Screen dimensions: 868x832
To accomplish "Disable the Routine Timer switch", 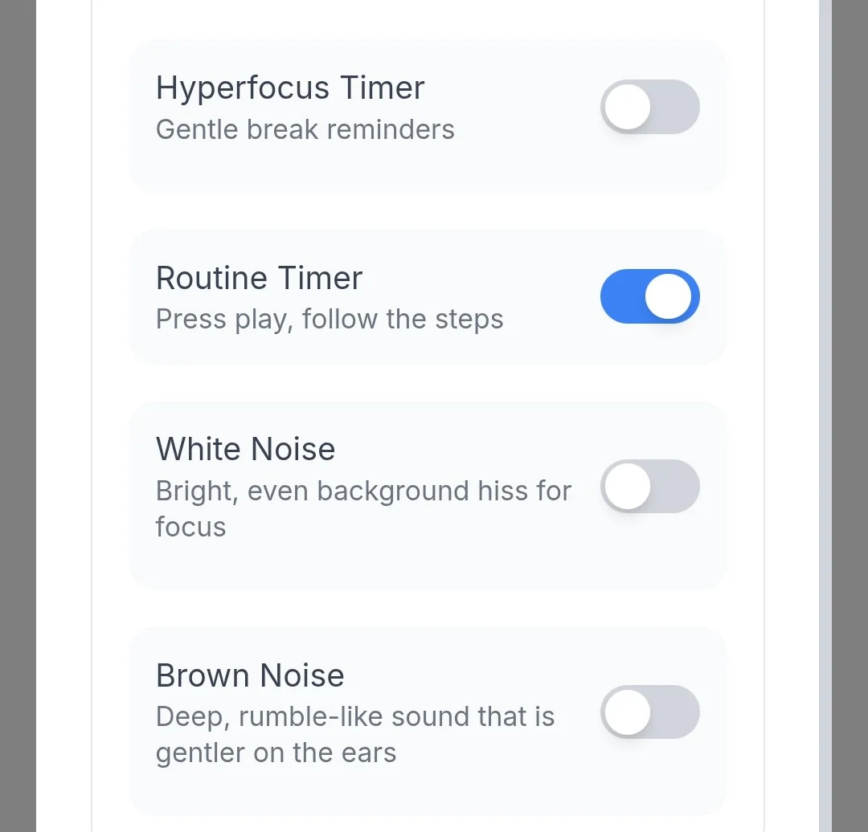I will (x=650, y=296).
